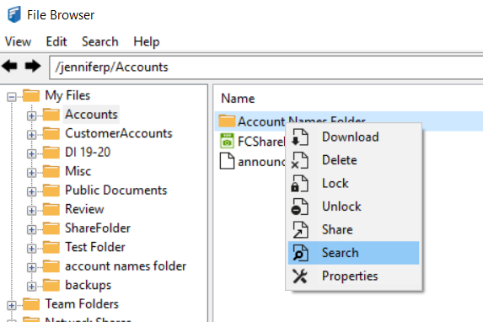Image resolution: width=483 pixels, height=322 pixels.
Task: Click the backups folder icon
Action: tap(51, 285)
